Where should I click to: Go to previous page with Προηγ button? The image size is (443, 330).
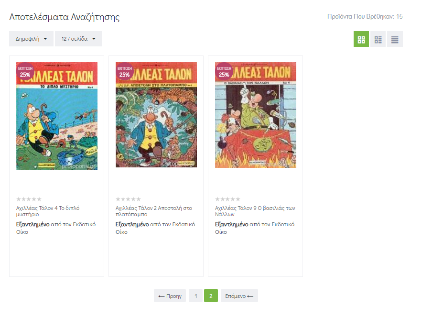click(170, 296)
